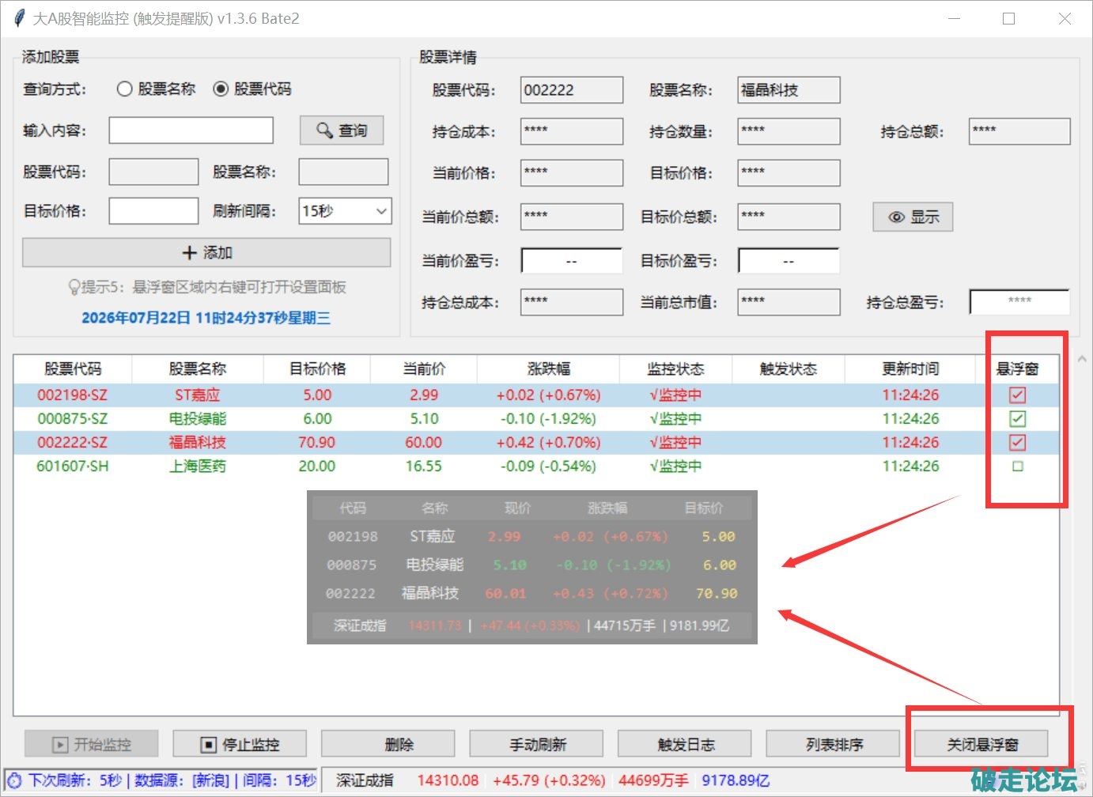Screen dimensions: 1093x797
Task: Click the 添加 button to add stock
Action: tap(206, 252)
